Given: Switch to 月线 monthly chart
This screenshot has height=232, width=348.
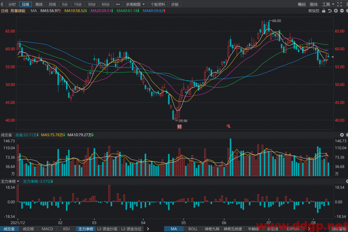Looking at the screenshot, I should [52, 4].
